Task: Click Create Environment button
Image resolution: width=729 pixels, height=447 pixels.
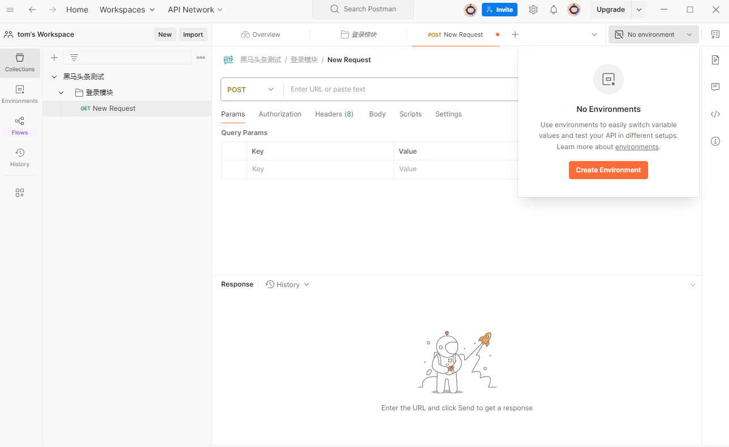Action: pyautogui.click(x=609, y=170)
